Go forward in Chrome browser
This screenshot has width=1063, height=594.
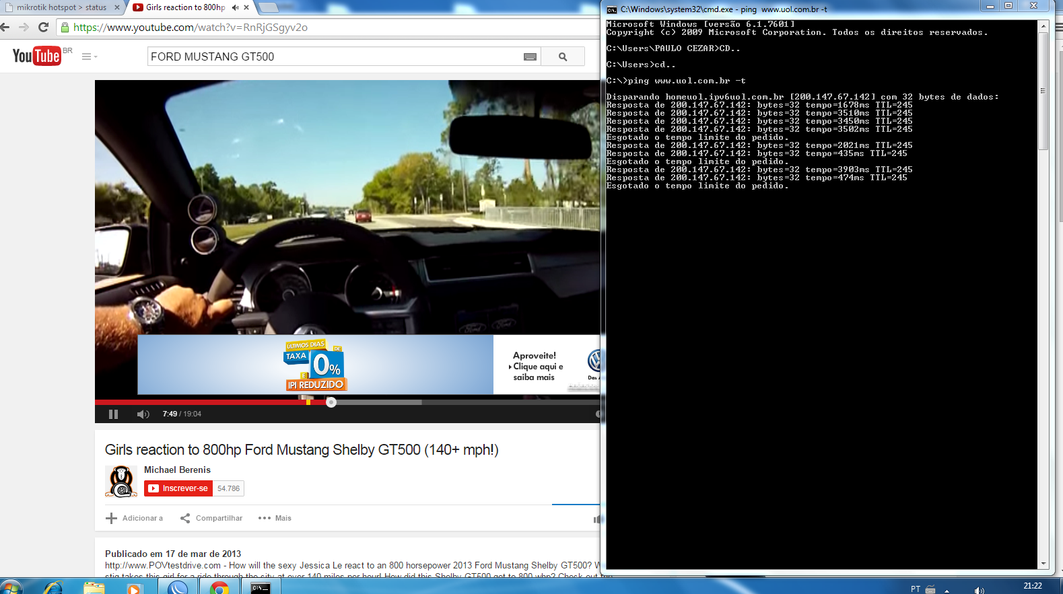coord(24,28)
